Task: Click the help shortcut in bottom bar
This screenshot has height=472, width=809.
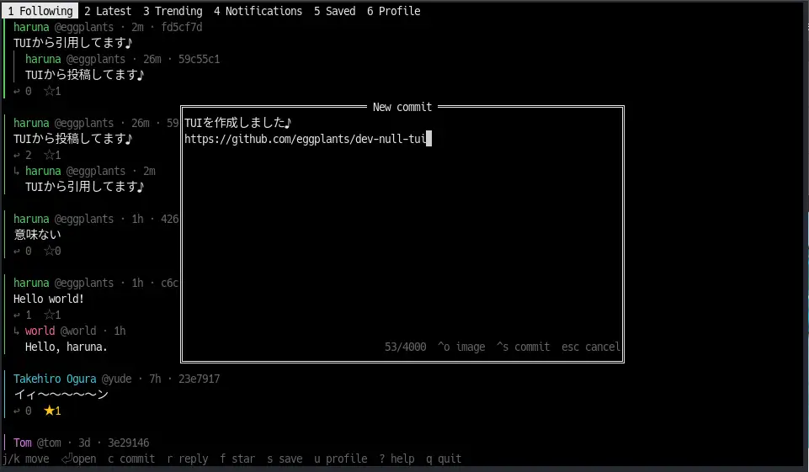Action: coord(397,459)
